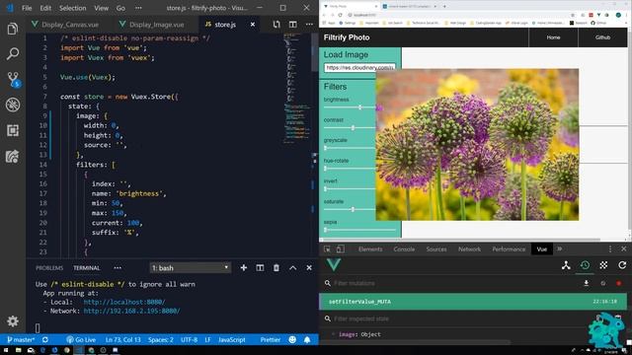Open the Sources tab in DevTools
This screenshot has width=632, height=355.
(436, 249)
